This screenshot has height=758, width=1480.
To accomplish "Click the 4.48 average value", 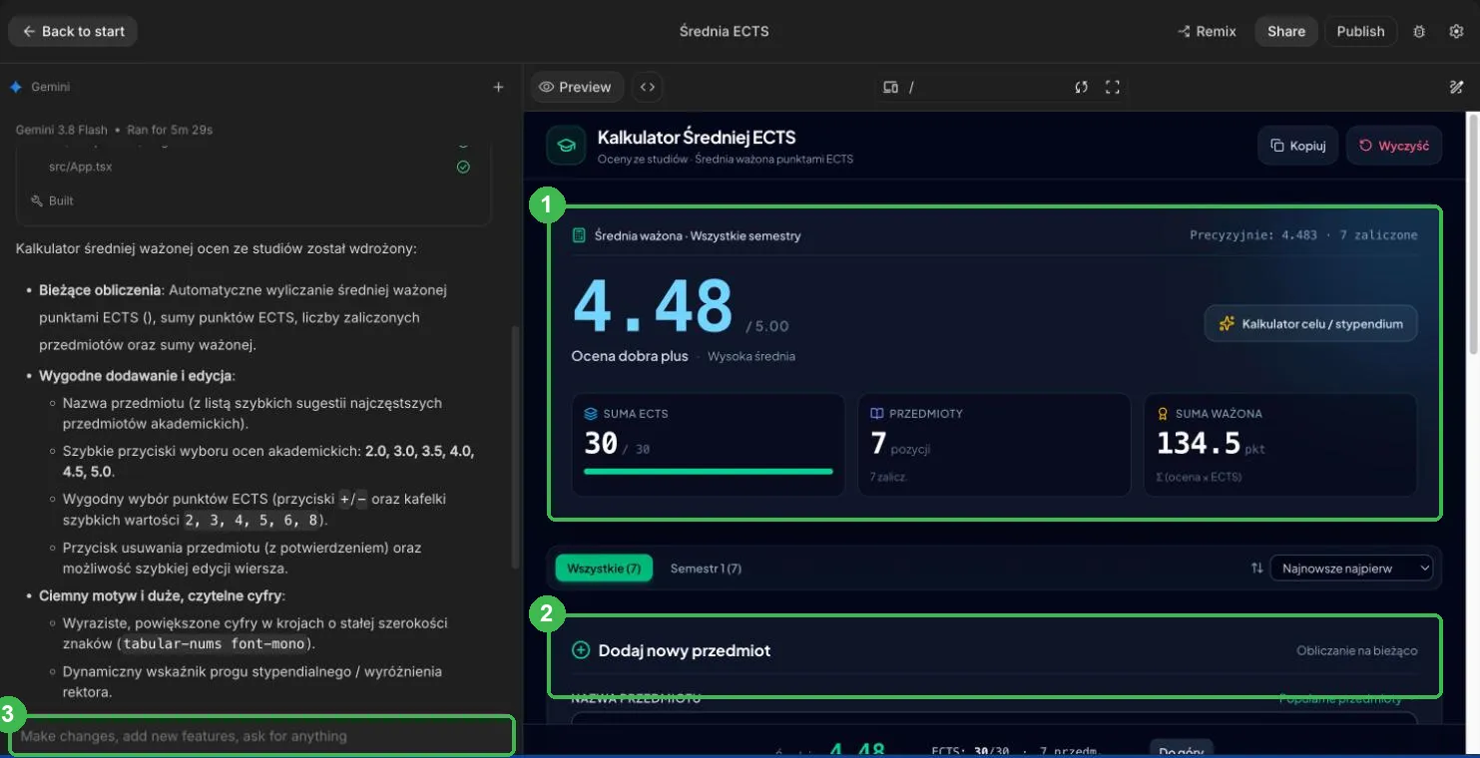I will (653, 305).
